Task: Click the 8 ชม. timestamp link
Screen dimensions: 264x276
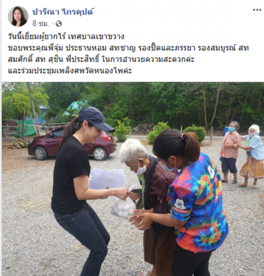Action: coord(41,23)
